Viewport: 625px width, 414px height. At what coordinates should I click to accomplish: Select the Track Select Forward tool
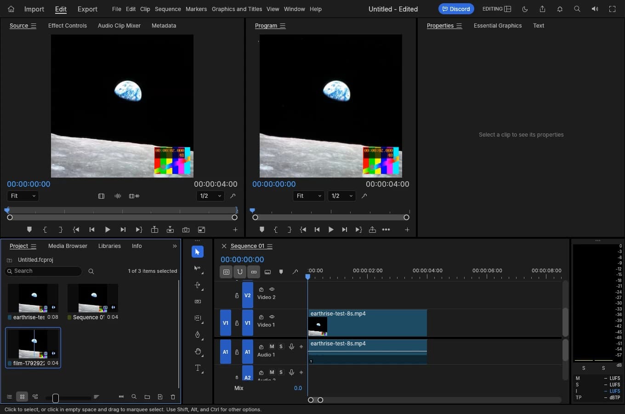click(198, 268)
